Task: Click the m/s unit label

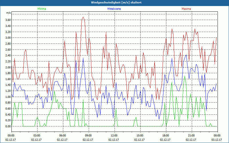Action: [x=9, y=13]
